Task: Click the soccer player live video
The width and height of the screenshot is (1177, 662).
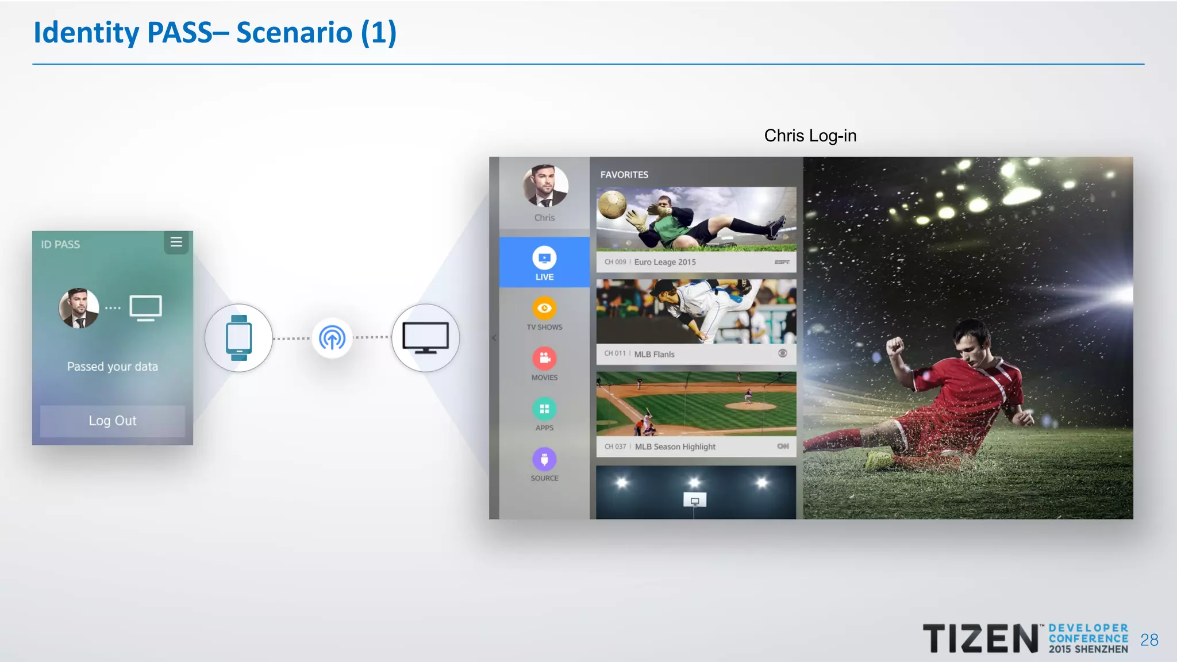Action: click(968, 338)
